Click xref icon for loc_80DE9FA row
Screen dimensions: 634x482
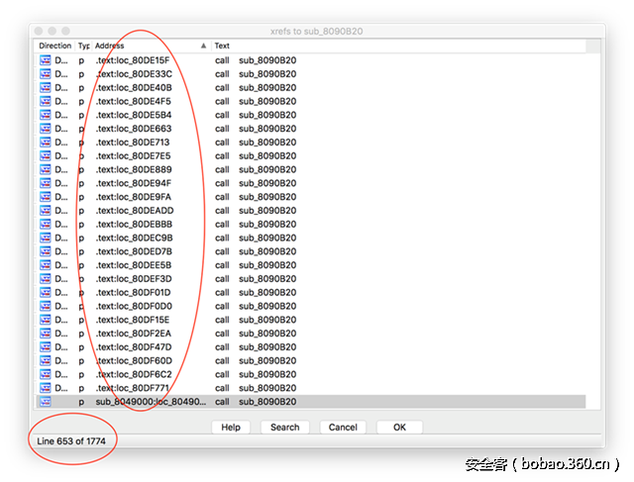(46, 197)
